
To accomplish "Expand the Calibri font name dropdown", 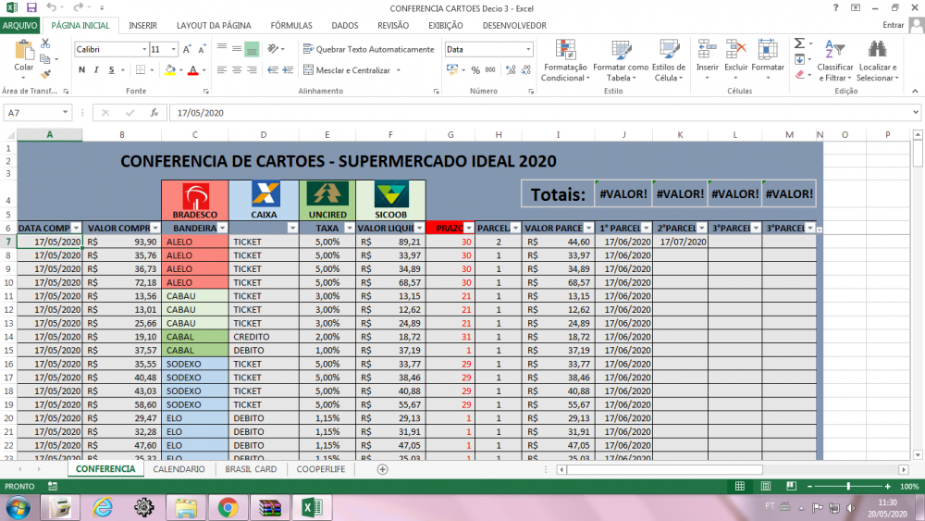I will (x=142, y=49).
